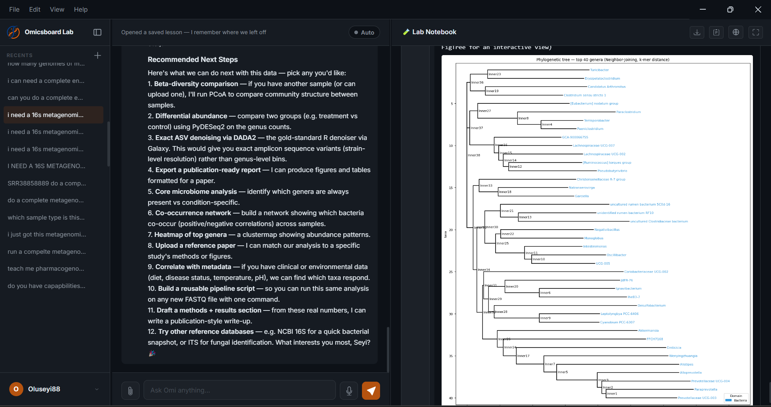Viewport: 771px width, 407px height.
Task: Open the Edit menu
Action: point(35,9)
